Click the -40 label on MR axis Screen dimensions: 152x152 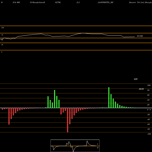(148, 119)
